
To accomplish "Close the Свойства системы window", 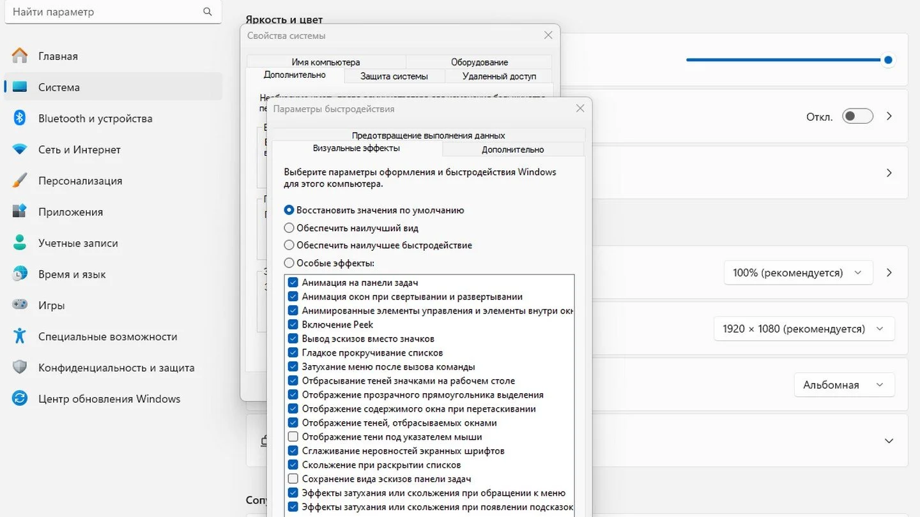I will pos(548,35).
